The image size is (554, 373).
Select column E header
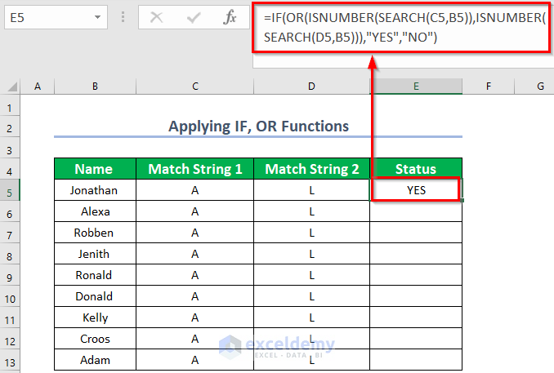416,86
